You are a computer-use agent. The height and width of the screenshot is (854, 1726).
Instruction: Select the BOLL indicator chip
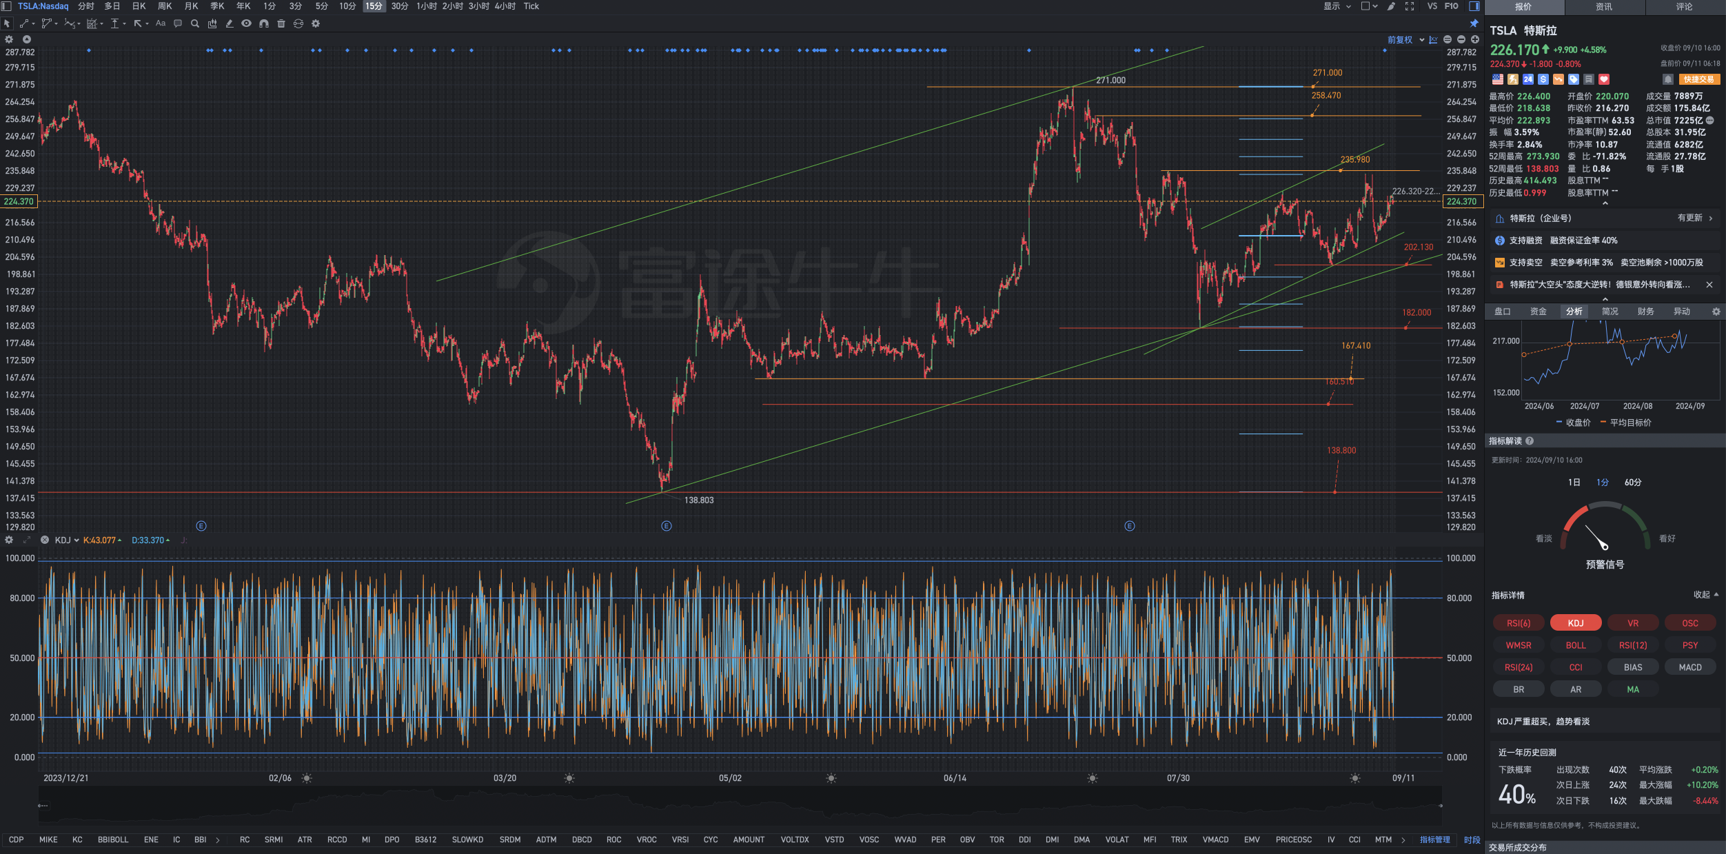point(1576,645)
